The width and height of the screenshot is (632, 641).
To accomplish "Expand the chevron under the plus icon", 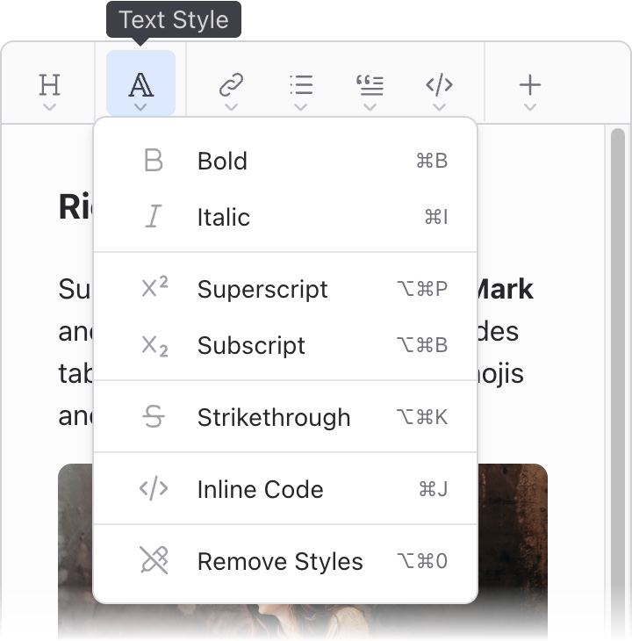I will pyautogui.click(x=530, y=107).
